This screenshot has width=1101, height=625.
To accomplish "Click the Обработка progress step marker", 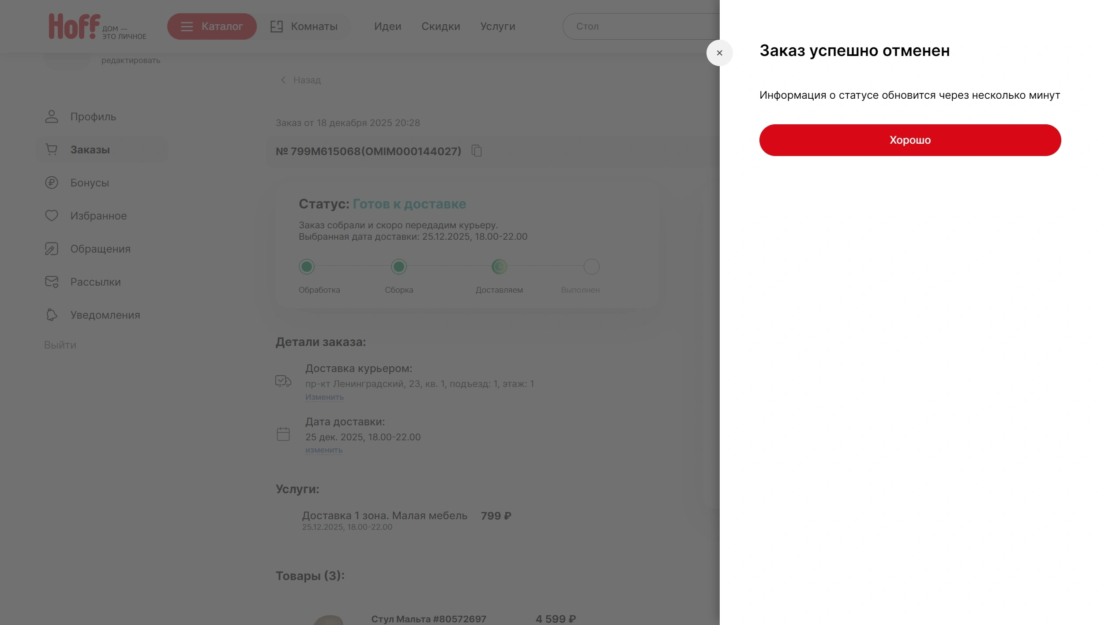I will [307, 267].
